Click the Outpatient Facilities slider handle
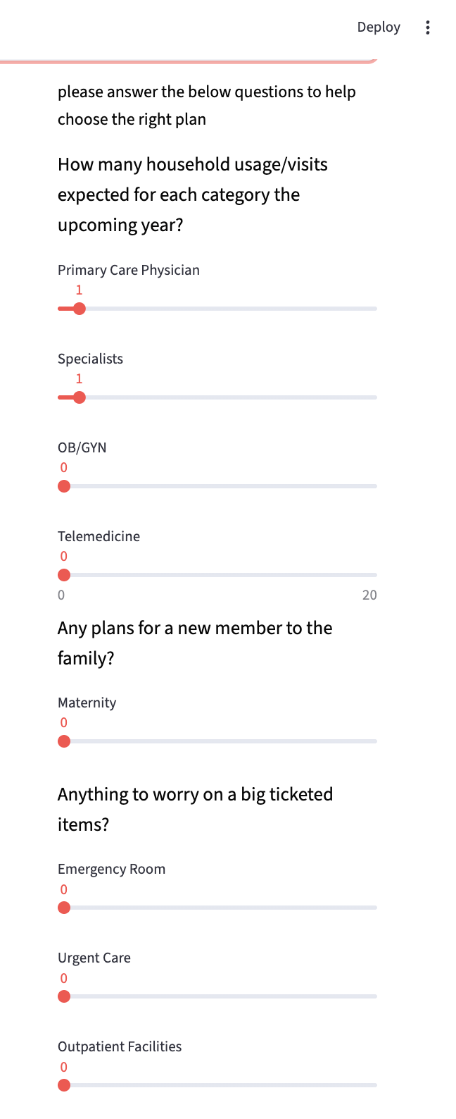The height and width of the screenshot is (1119, 456). (64, 1085)
